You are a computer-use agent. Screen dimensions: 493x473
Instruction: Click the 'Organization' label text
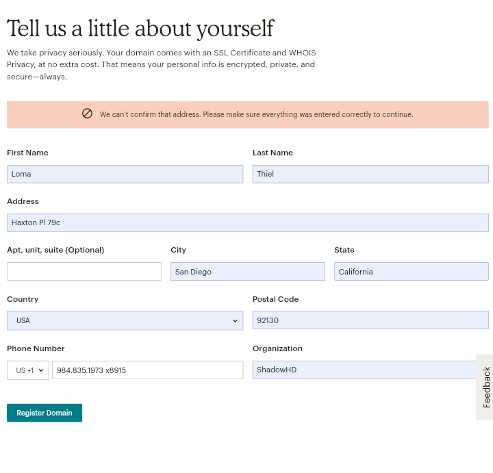pos(277,348)
